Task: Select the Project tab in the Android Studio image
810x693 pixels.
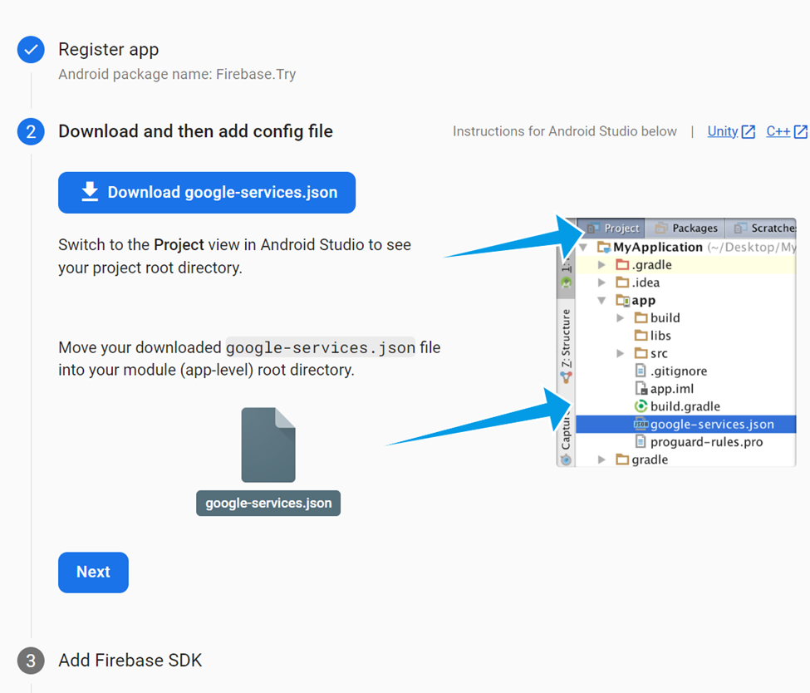Action: click(x=613, y=228)
